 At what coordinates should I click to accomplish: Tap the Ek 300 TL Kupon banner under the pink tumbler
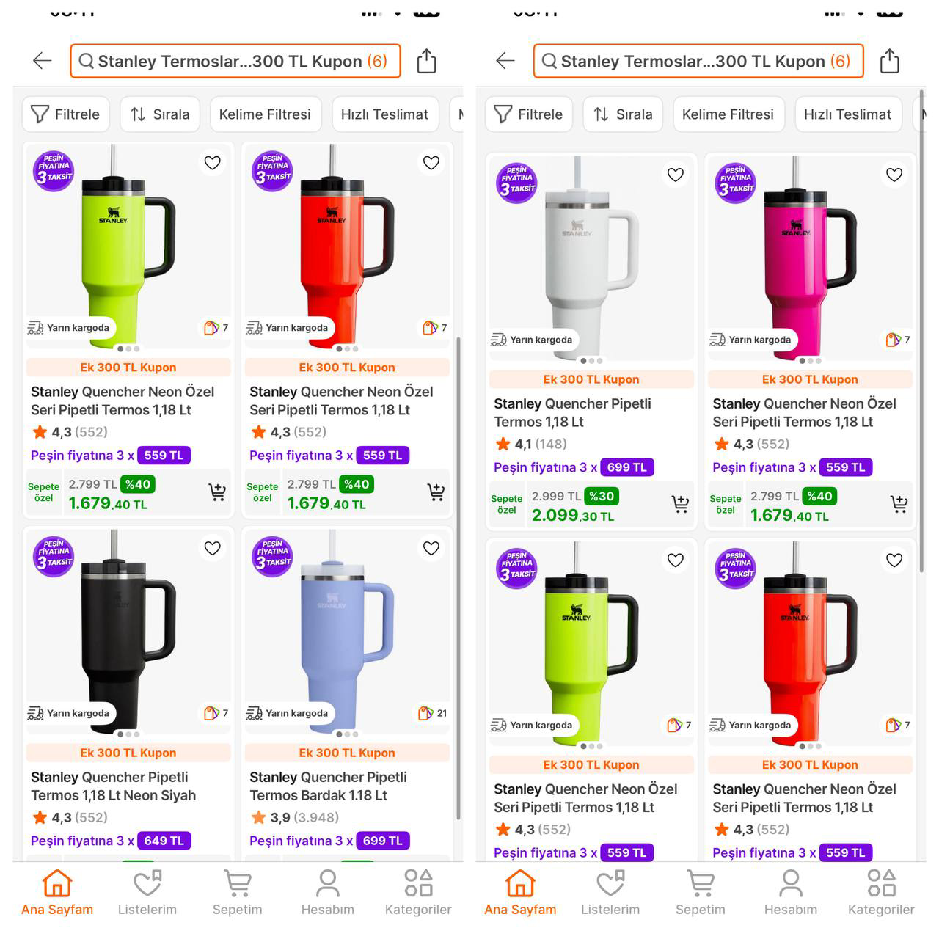pos(810,379)
